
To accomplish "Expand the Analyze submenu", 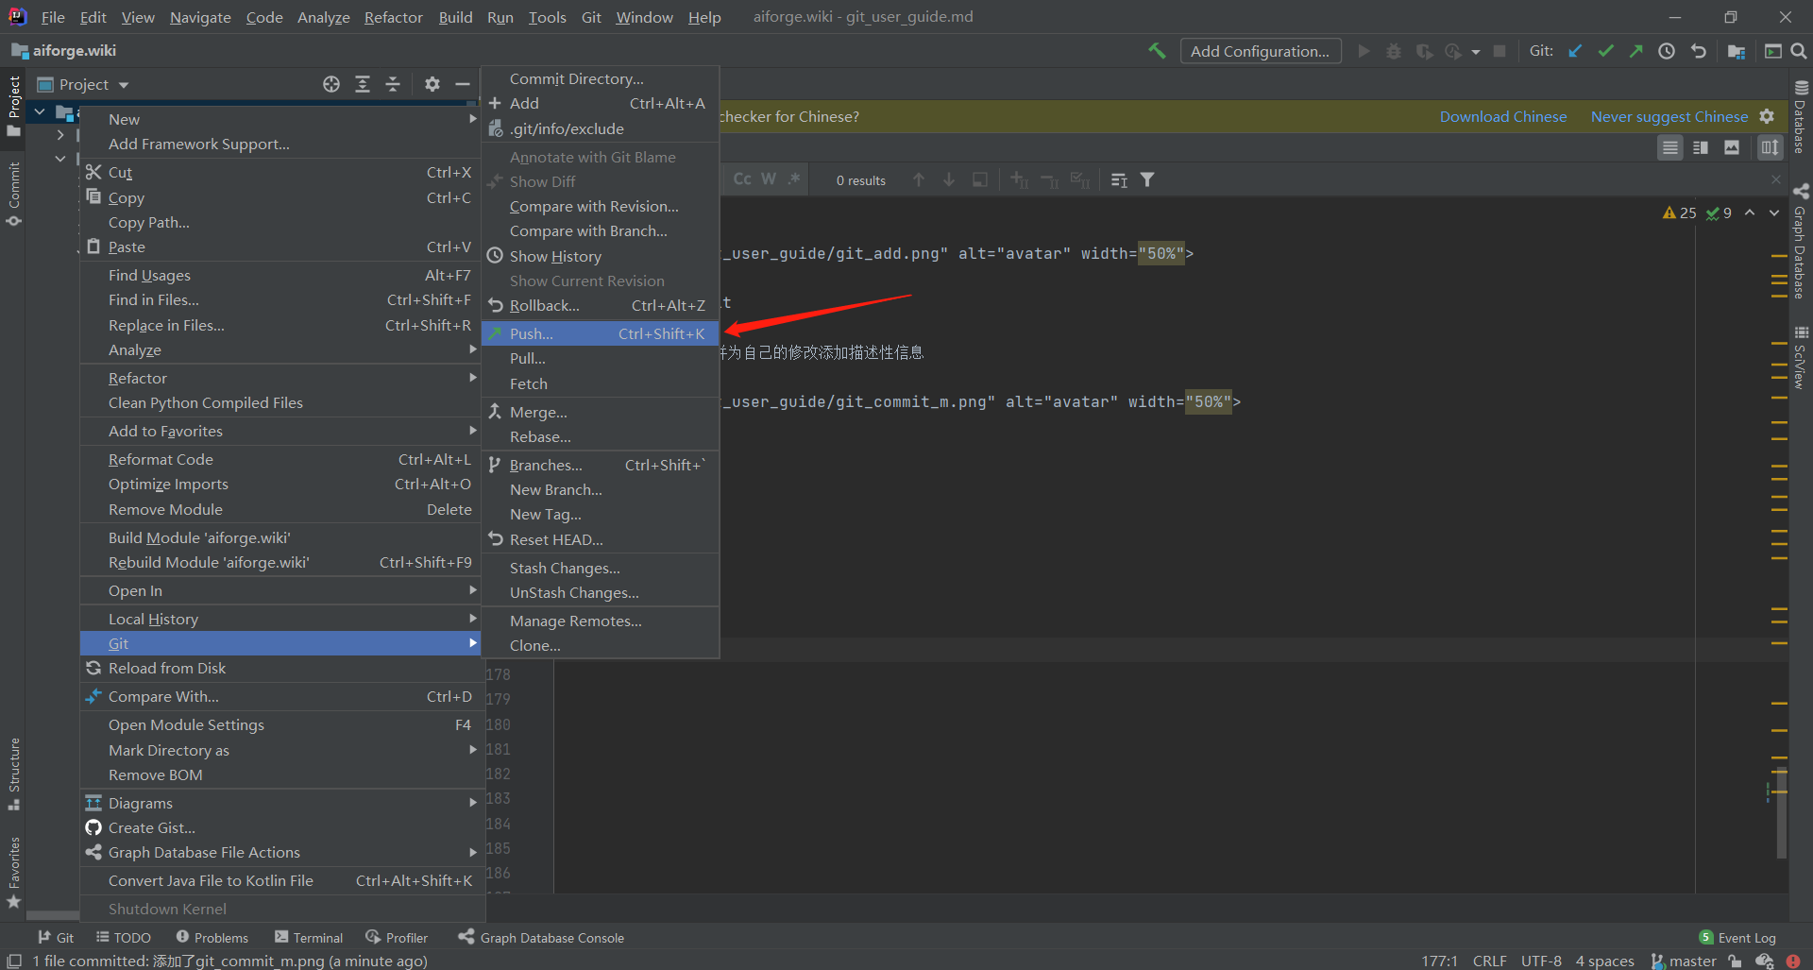I will (281, 349).
